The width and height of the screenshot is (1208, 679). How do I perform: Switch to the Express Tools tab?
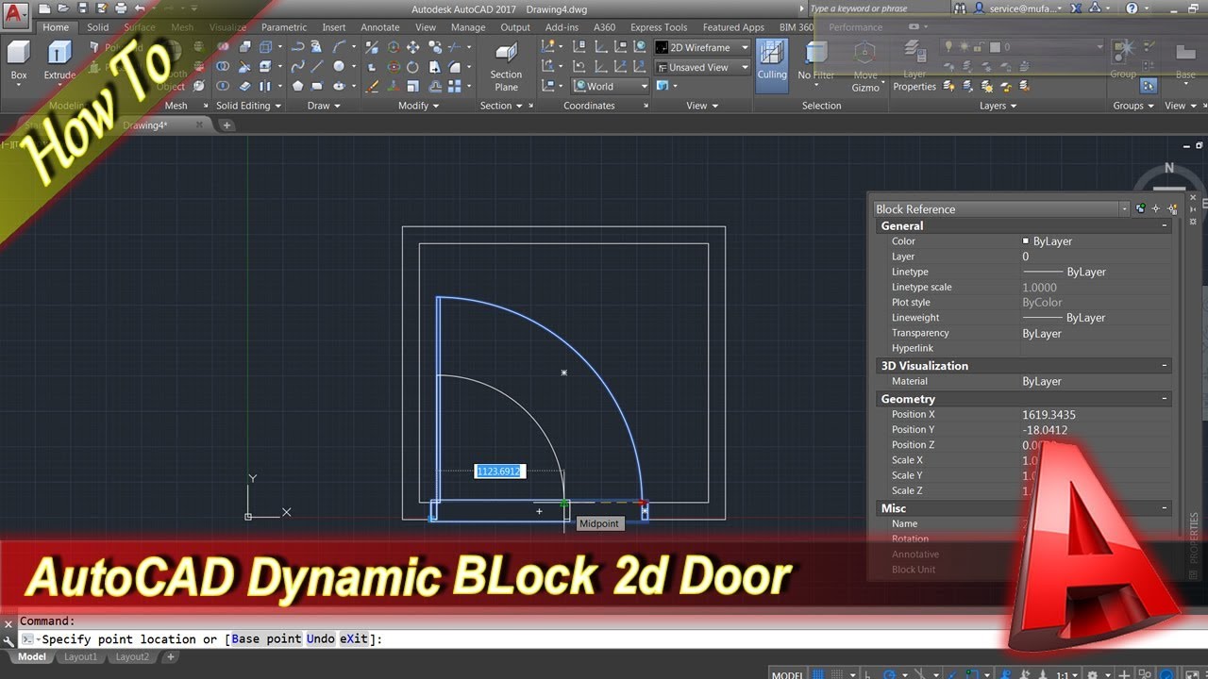pos(659,27)
